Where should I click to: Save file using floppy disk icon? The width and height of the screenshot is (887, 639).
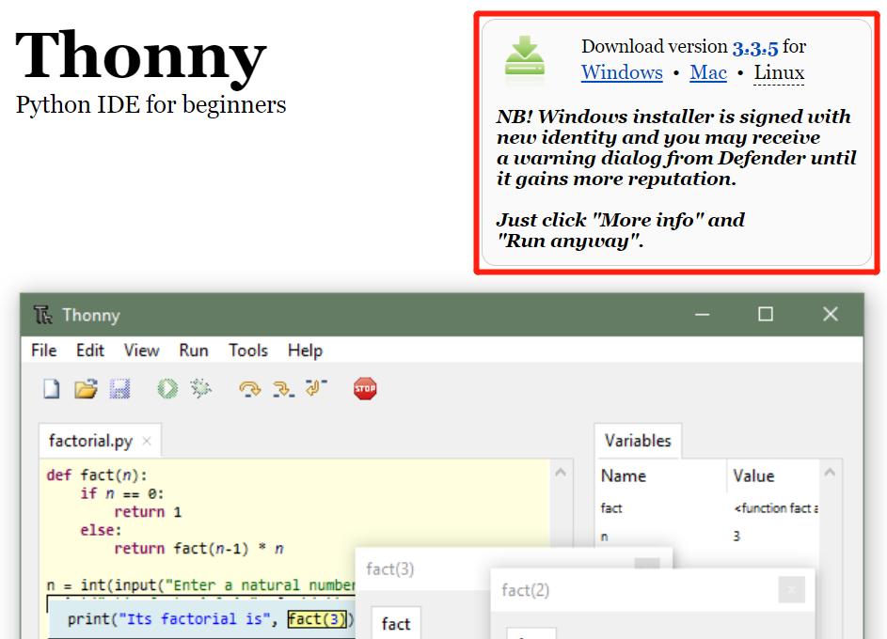coord(119,389)
